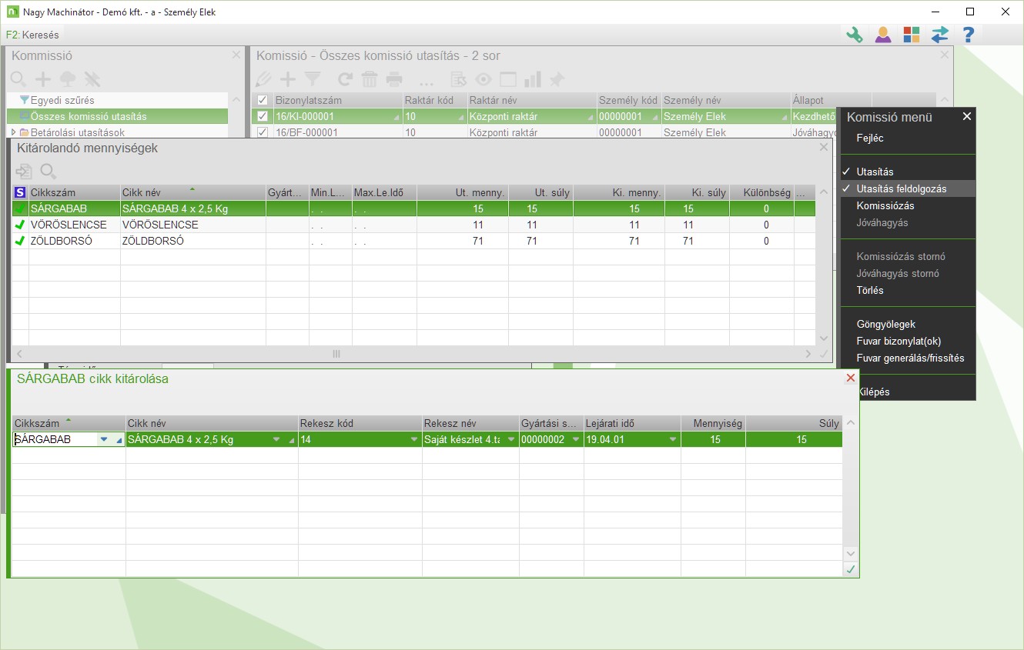Image resolution: width=1024 pixels, height=650 pixels.
Task: Click the printer icon
Action: click(x=394, y=78)
